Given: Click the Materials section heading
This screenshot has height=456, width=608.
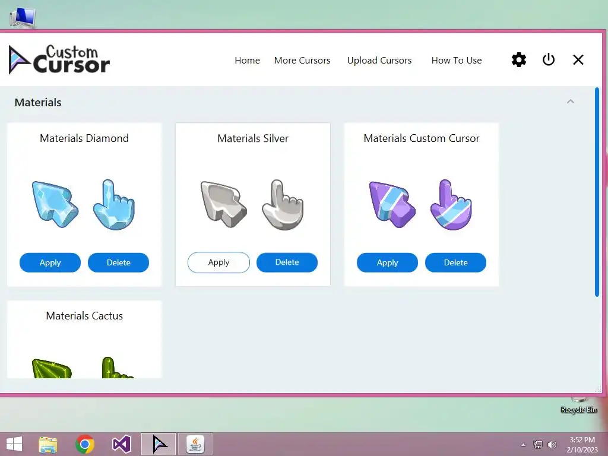Looking at the screenshot, I should [38, 102].
